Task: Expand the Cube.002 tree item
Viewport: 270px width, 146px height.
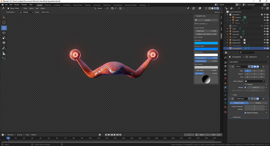Action: [x=227, y=34]
